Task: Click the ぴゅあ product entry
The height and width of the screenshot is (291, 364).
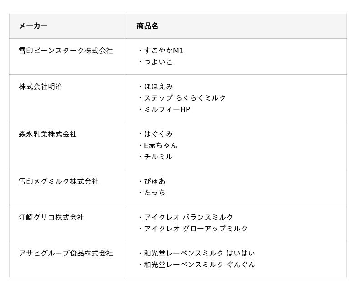Action: click(x=155, y=181)
